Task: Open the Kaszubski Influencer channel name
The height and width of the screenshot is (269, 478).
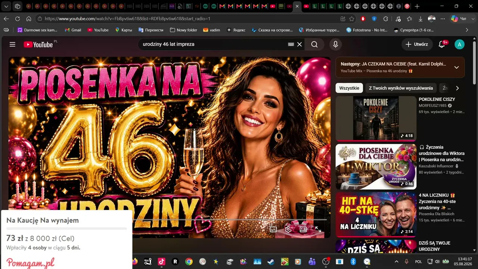Action: [x=436, y=166]
